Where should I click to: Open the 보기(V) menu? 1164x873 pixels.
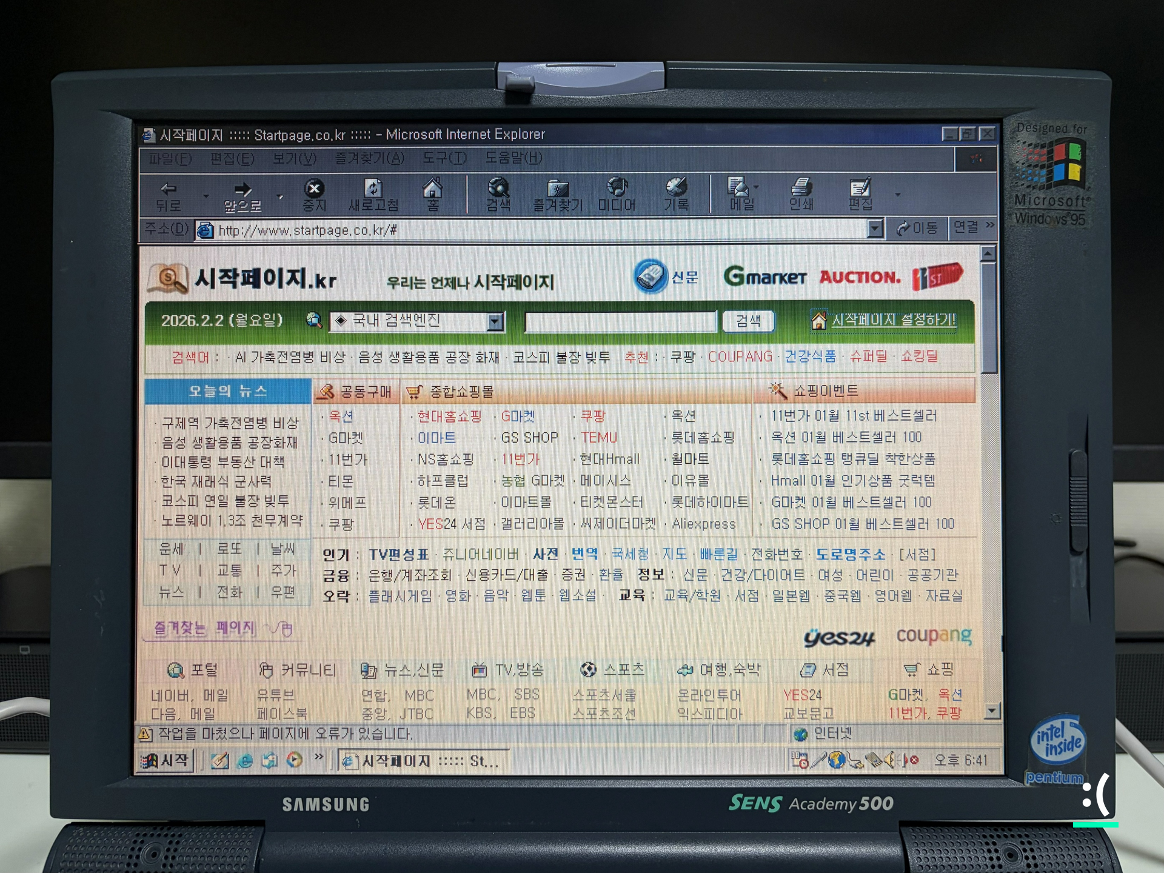coord(294,158)
